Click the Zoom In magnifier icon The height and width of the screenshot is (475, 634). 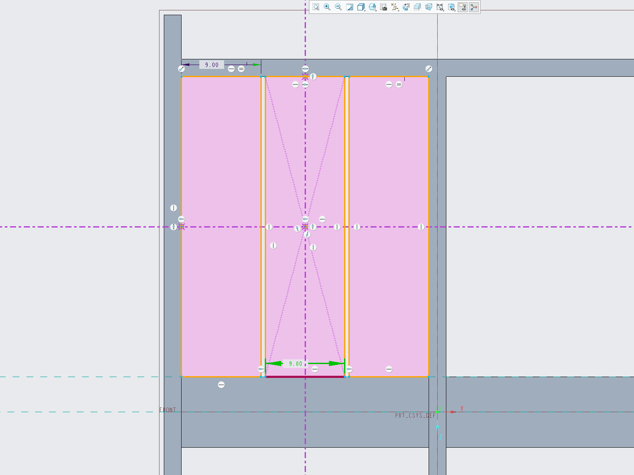pyautogui.click(x=327, y=7)
